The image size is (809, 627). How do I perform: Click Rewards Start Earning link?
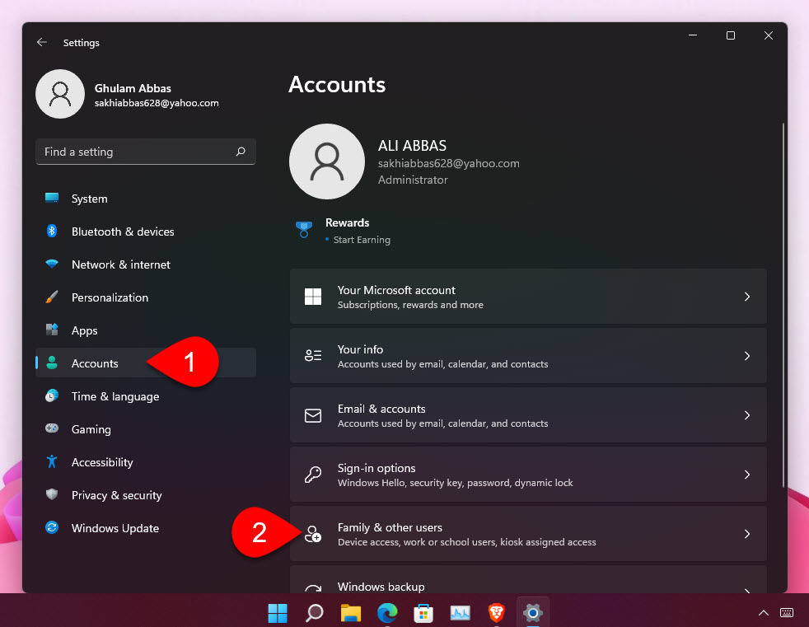pyautogui.click(x=362, y=240)
